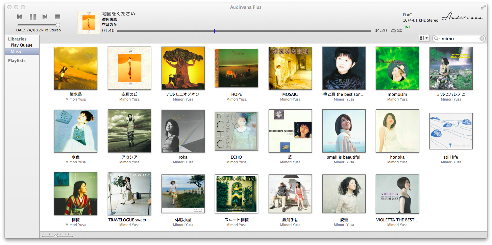Click the roka album title text
492x245 pixels.
pos(183,157)
